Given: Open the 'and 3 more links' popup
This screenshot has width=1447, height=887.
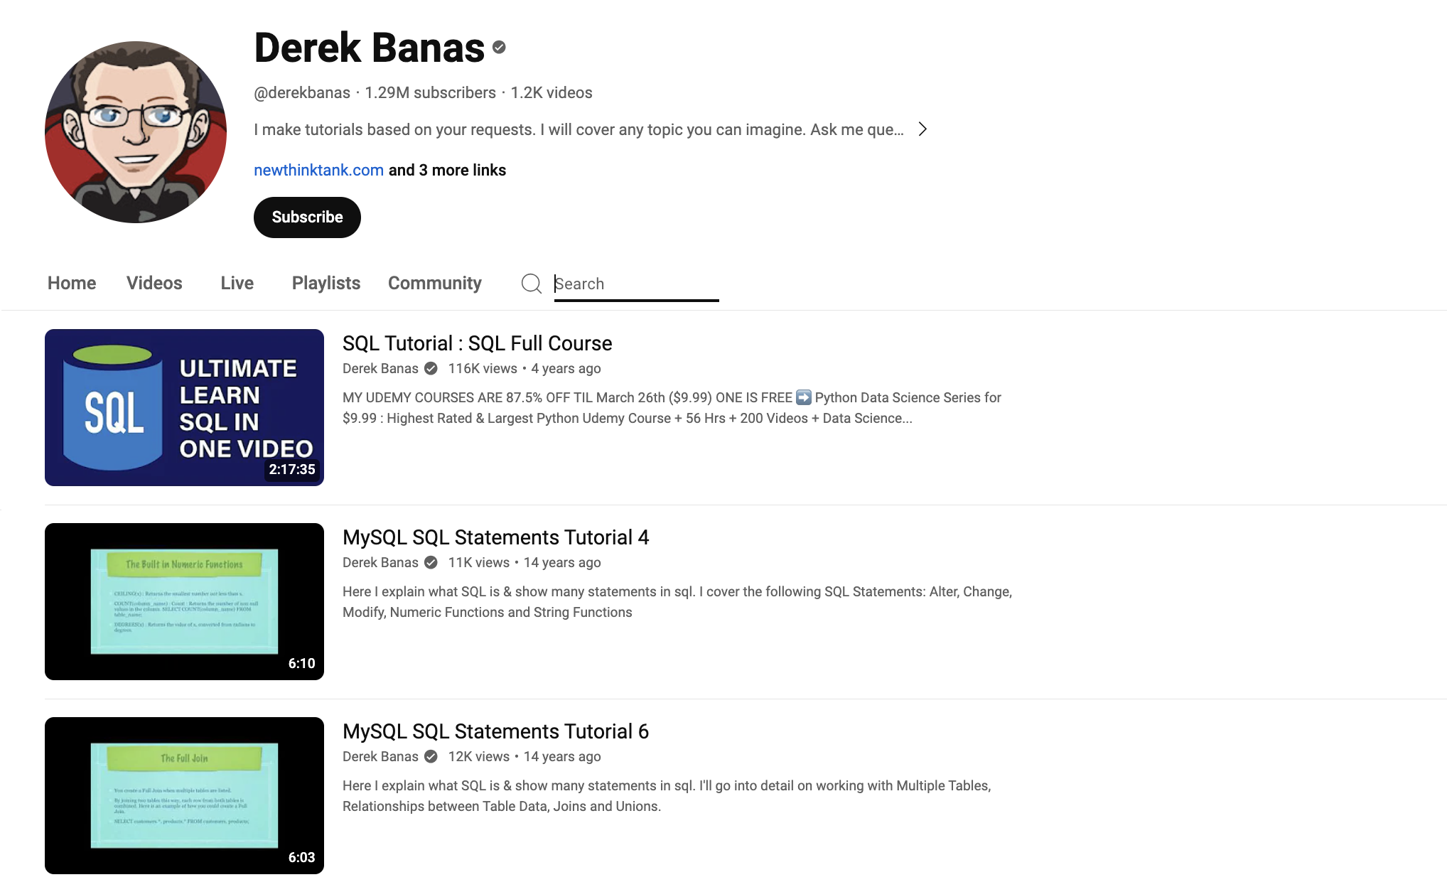Looking at the screenshot, I should (447, 170).
